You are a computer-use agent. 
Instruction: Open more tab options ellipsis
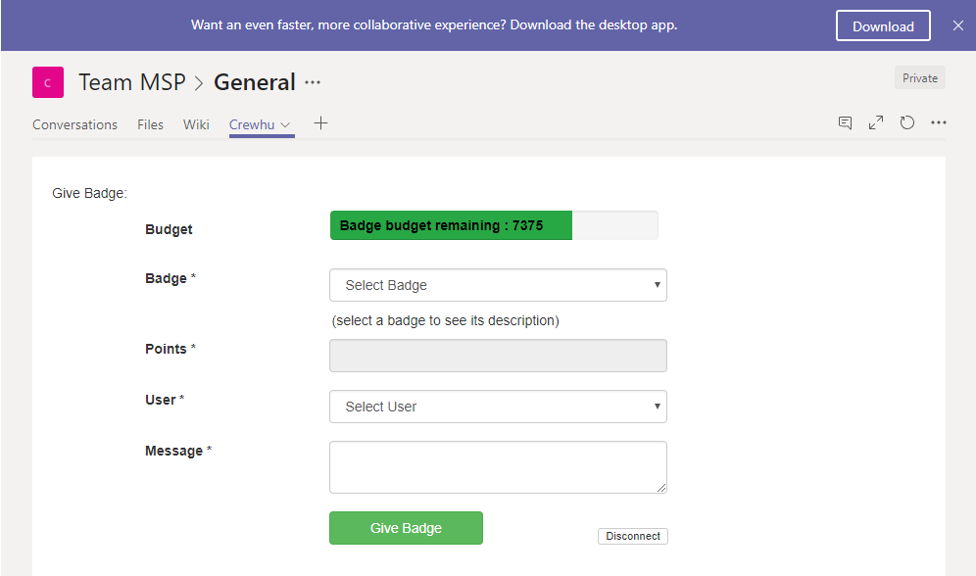(x=939, y=122)
